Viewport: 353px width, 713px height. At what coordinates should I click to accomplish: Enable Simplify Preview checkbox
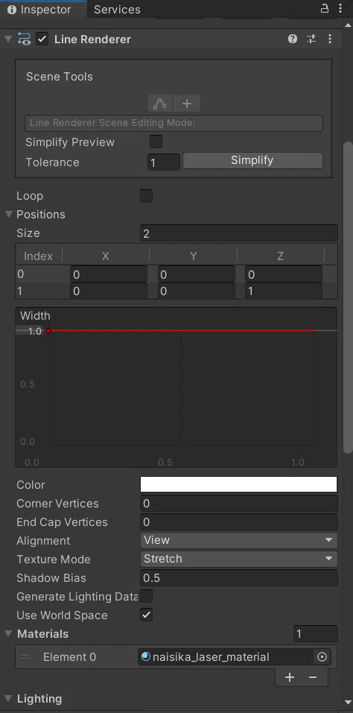(x=156, y=142)
